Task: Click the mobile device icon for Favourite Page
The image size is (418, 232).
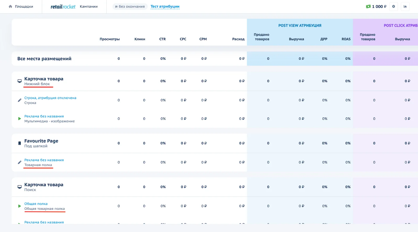Action: (x=20, y=143)
